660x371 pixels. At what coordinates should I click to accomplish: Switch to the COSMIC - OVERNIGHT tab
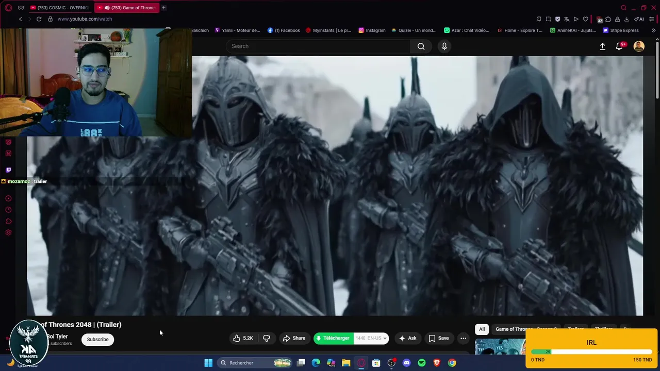coord(59,8)
